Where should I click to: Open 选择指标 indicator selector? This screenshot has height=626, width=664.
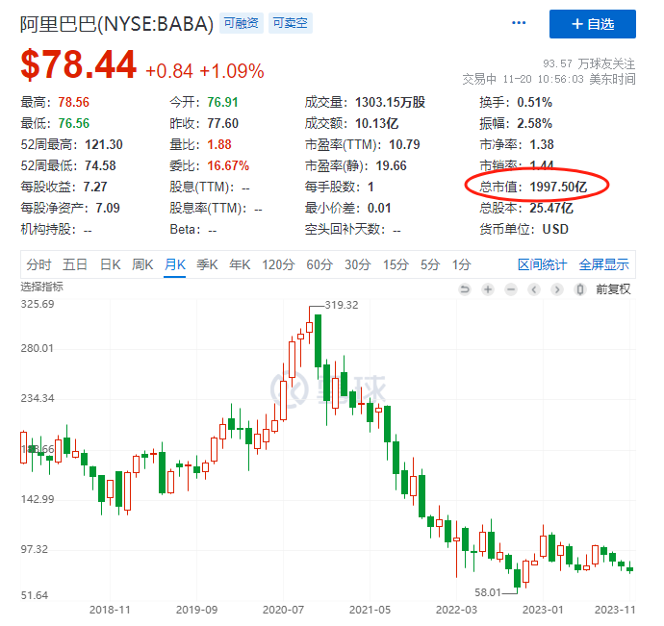42,287
